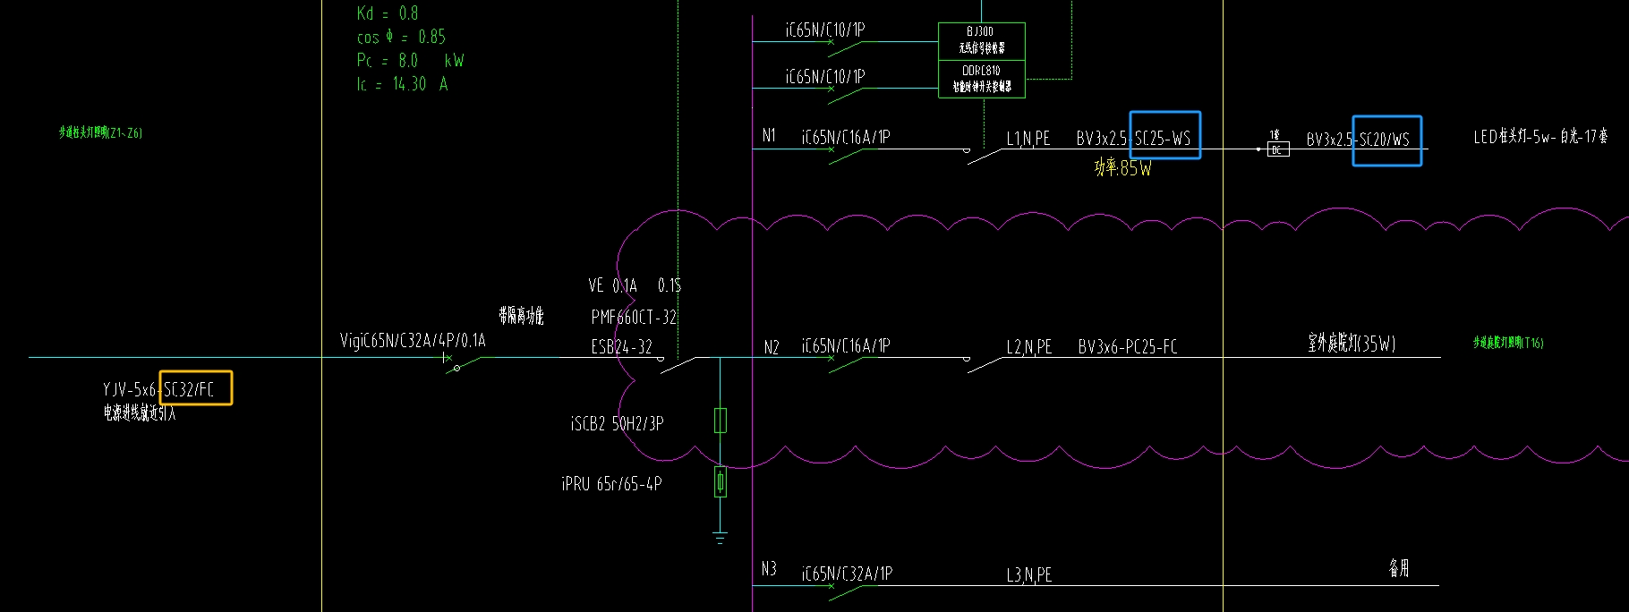Select the '电源进线就近引入' note

pyautogui.click(x=140, y=412)
